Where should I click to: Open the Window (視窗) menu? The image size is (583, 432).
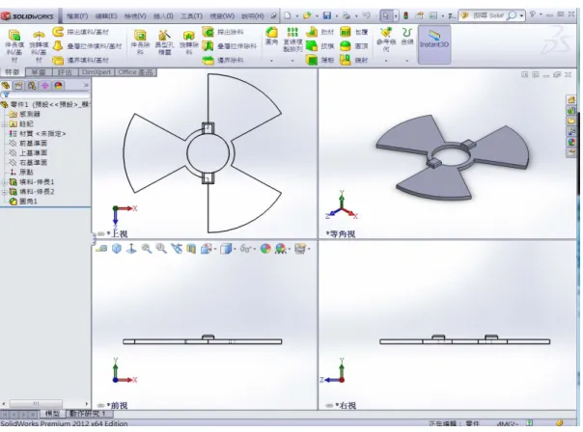pos(222,16)
